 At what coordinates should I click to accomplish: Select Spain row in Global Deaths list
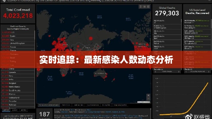(x=167, y=37)
